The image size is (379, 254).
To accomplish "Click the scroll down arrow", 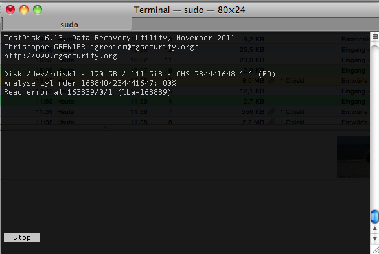I will [x=374, y=239].
